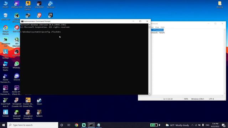Launch the Brave browser desktop shortcut

click(39, 15)
